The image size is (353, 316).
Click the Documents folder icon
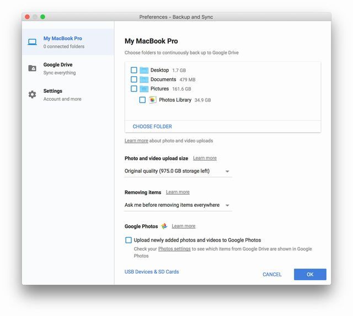tap(144, 79)
